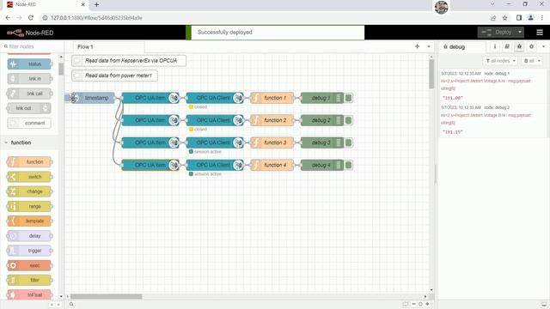Open the configuration nodes gear icon
550x309 pixels.
coord(531,46)
